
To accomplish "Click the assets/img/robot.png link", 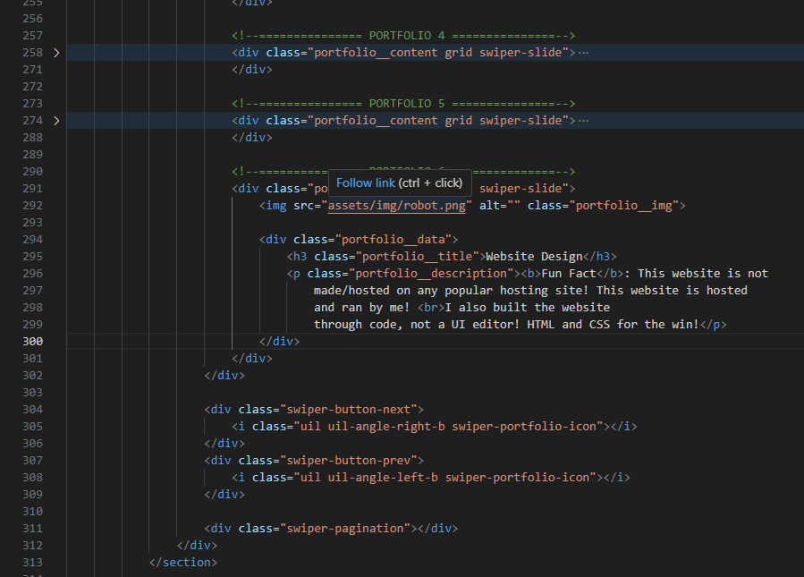I will click(x=396, y=206).
